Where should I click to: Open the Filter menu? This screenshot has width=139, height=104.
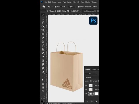(74, 2)
